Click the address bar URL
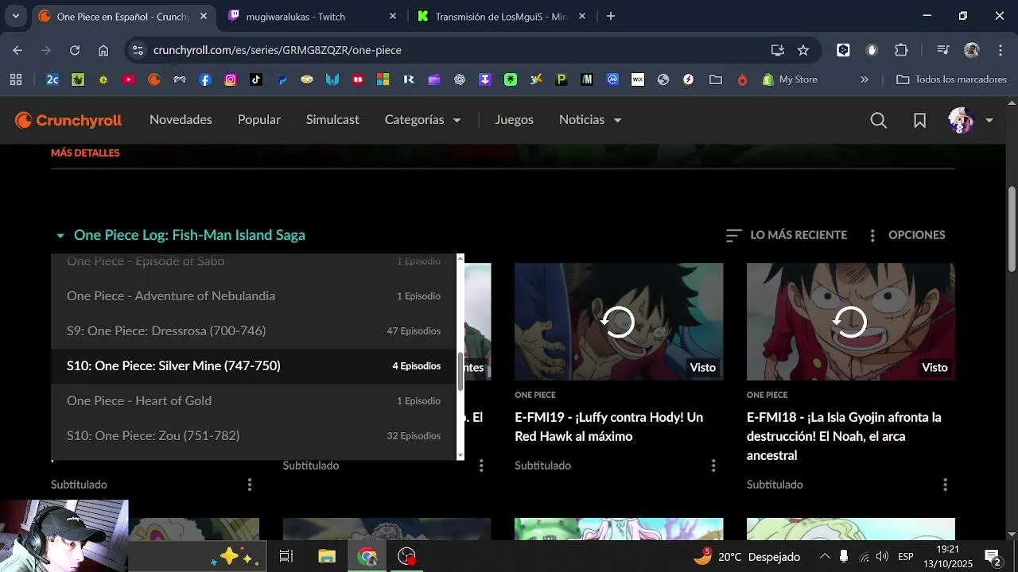1018x572 pixels. pyautogui.click(x=278, y=50)
